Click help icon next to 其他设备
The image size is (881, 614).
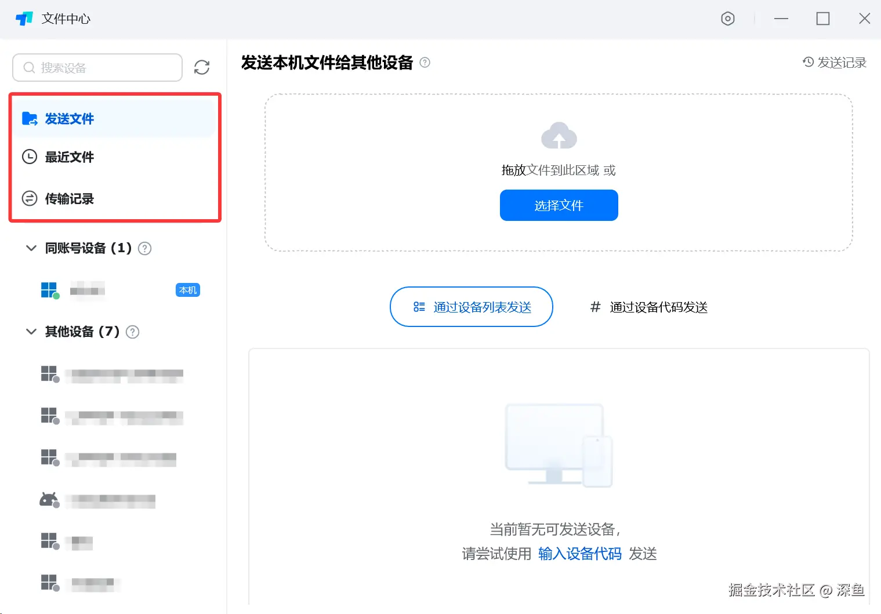tap(133, 332)
